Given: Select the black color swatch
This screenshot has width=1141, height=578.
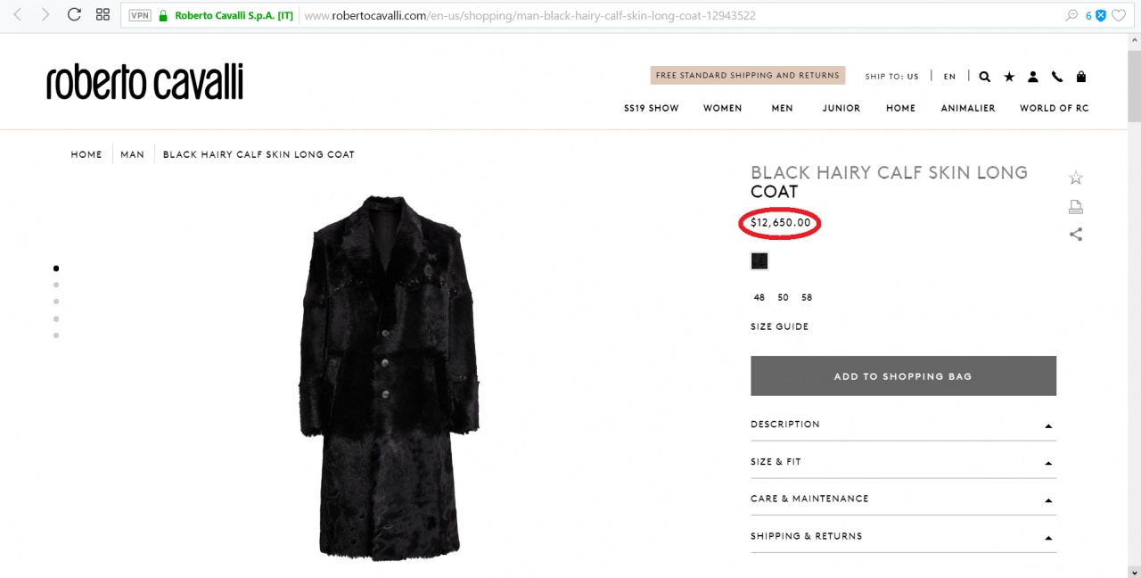Looking at the screenshot, I should click(x=759, y=261).
